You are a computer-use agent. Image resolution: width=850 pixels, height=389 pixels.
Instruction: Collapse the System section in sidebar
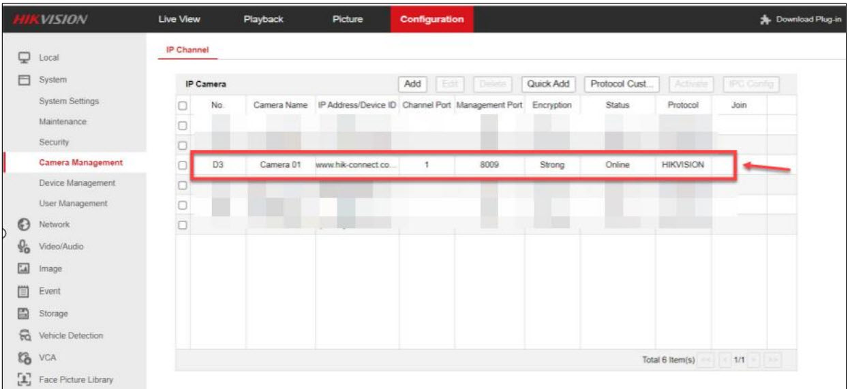52,80
